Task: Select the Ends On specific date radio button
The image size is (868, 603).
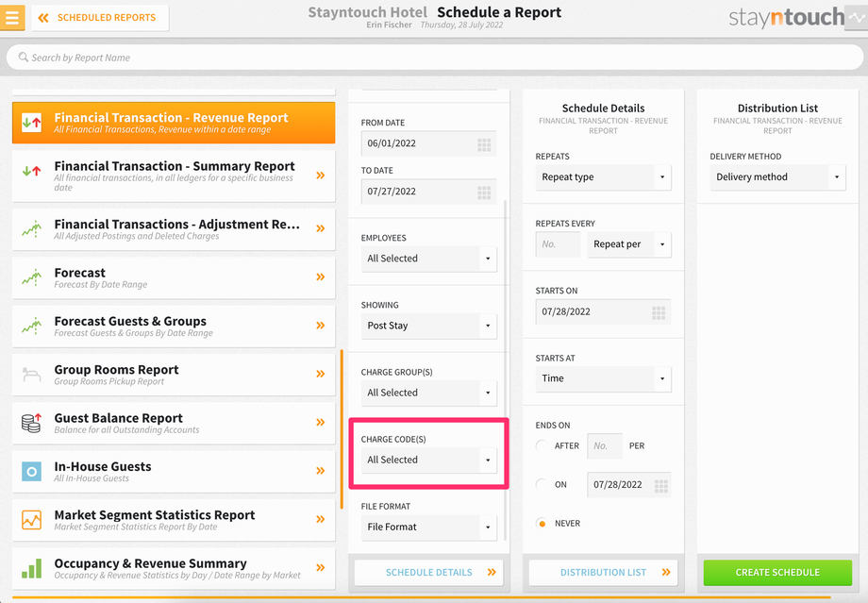Action: point(542,484)
